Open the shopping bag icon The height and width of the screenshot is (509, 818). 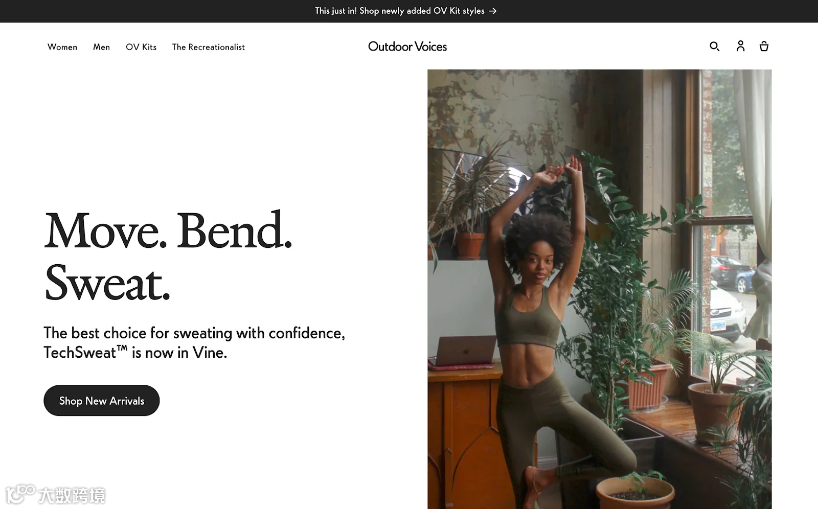pyautogui.click(x=764, y=46)
